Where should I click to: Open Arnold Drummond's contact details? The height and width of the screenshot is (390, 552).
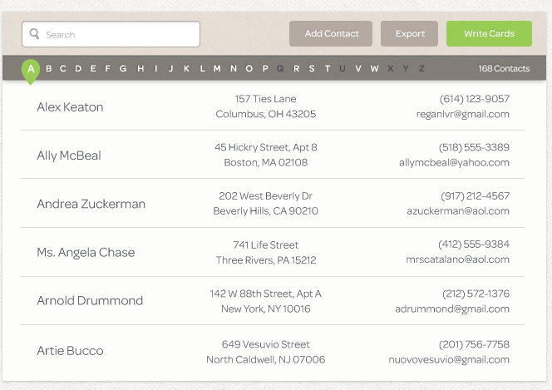[90, 301]
